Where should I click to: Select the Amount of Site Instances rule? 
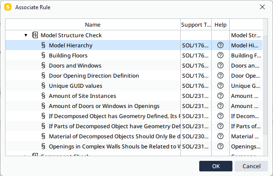click(x=134, y=96)
